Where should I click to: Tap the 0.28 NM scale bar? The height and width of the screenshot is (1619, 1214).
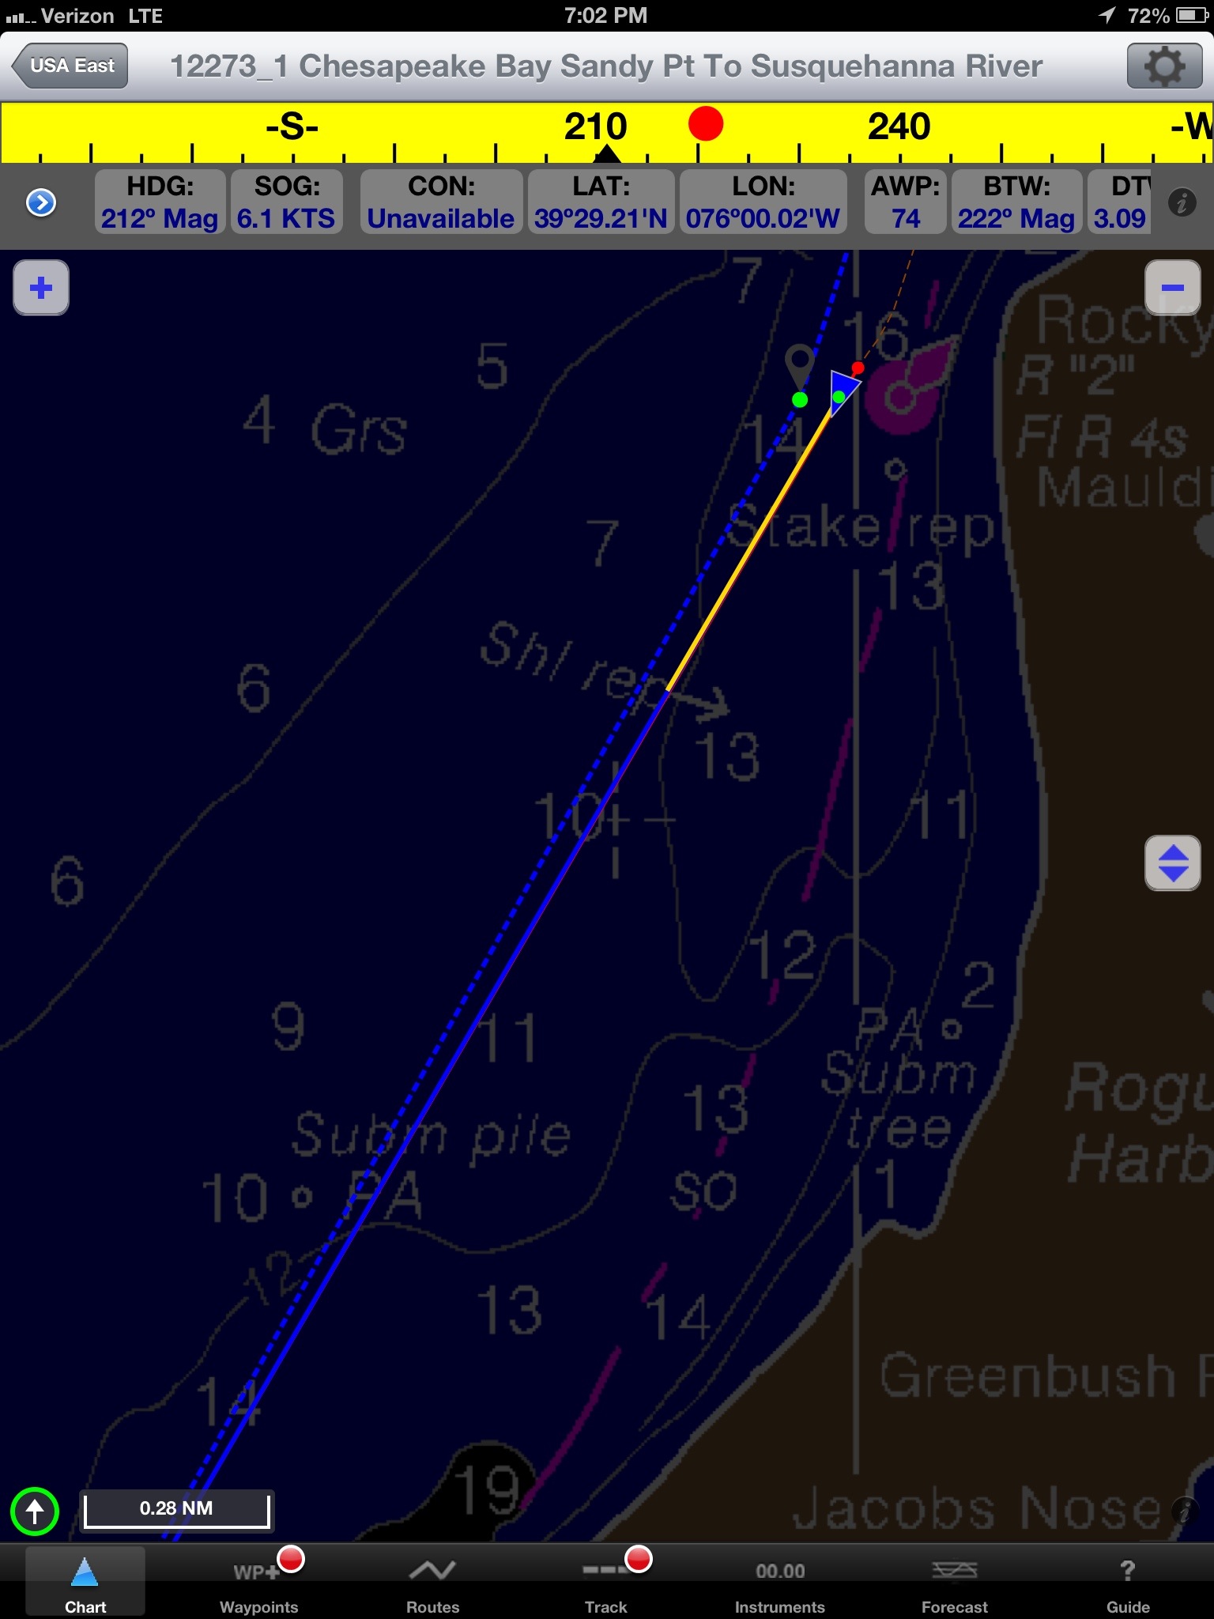pos(176,1509)
